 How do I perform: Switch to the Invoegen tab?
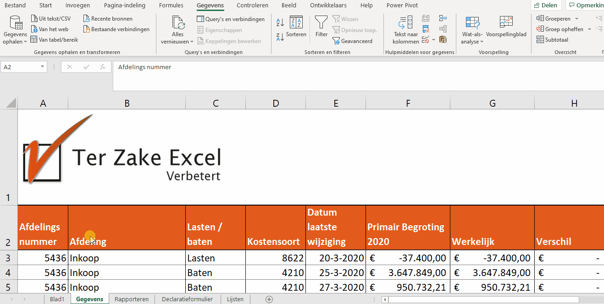(x=78, y=5)
